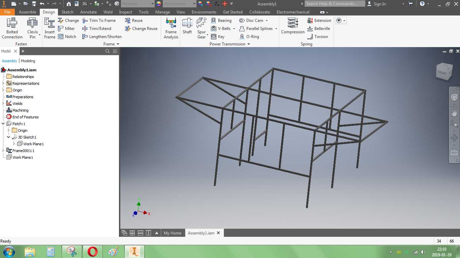This screenshot has height=258, width=460.
Task: Open the Appearance combo box
Action: pos(179,4)
